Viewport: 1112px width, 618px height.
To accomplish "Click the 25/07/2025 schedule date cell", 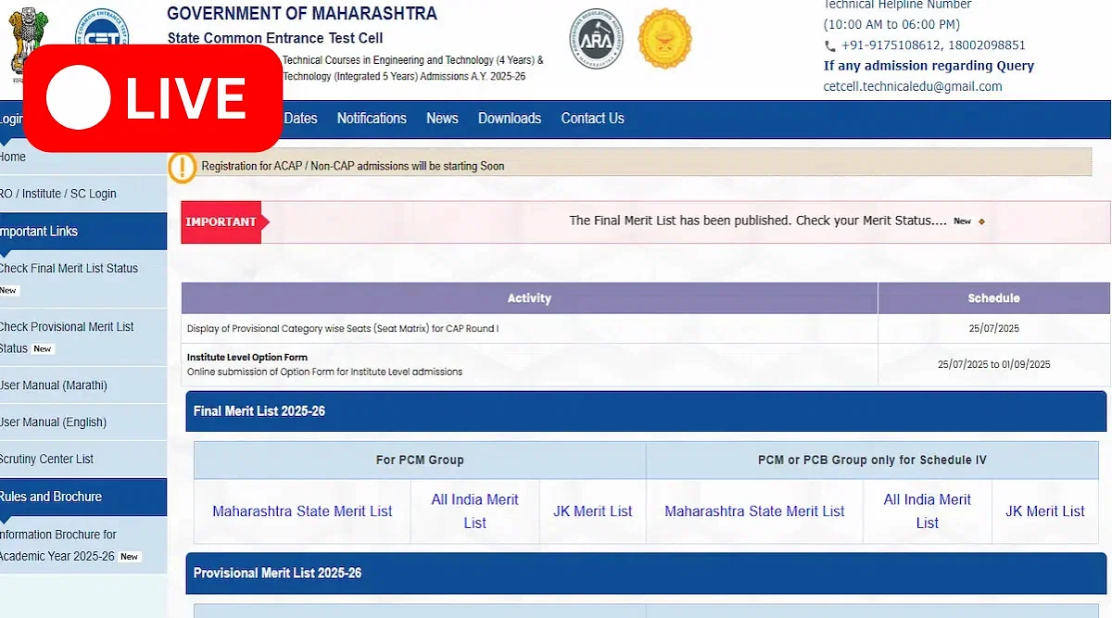I will click(x=993, y=329).
